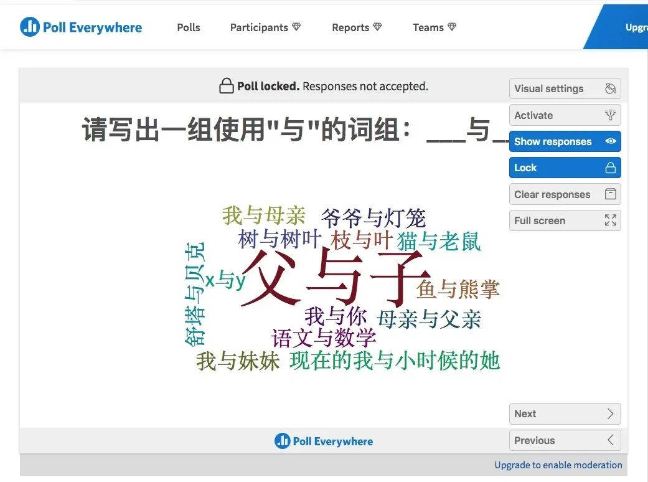Click the diamond icon next to Teams

tap(452, 27)
